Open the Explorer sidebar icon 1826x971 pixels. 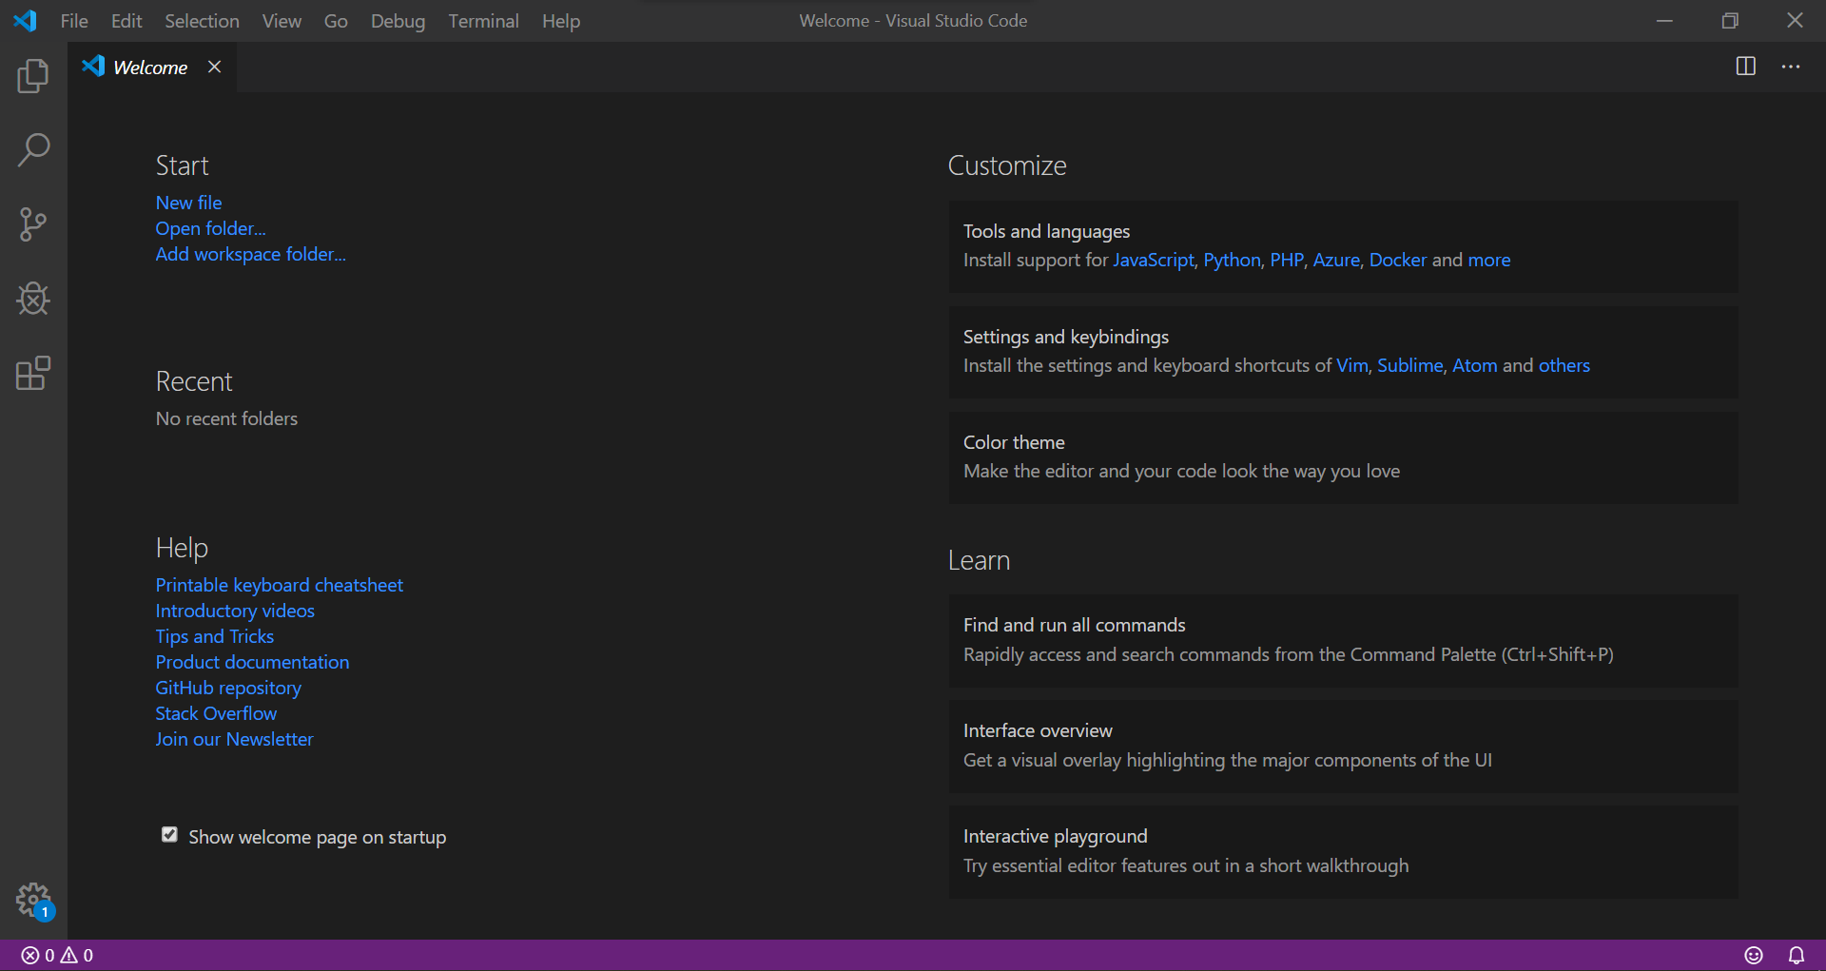click(33, 76)
